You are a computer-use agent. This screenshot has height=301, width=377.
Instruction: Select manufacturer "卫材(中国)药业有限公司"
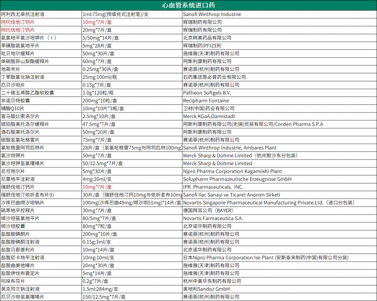coord(209,109)
